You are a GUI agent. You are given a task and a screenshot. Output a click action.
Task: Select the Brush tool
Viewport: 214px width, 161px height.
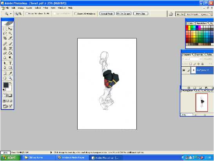coord(10,44)
